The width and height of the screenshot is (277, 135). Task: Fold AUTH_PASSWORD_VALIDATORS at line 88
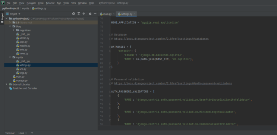point(110,92)
